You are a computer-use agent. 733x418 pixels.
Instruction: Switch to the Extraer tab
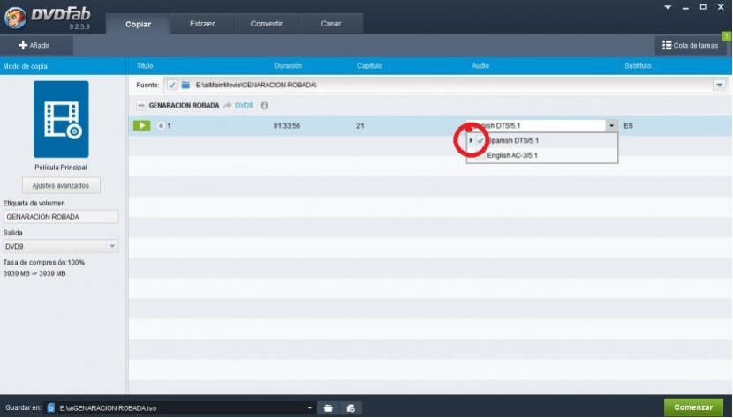[202, 24]
